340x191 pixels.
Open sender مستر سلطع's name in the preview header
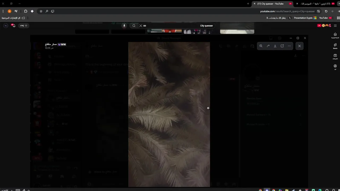(x=51, y=44)
